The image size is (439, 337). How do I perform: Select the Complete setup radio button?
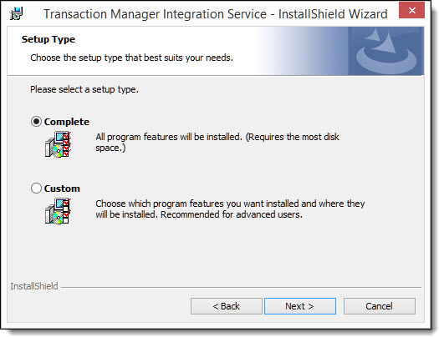coord(36,122)
